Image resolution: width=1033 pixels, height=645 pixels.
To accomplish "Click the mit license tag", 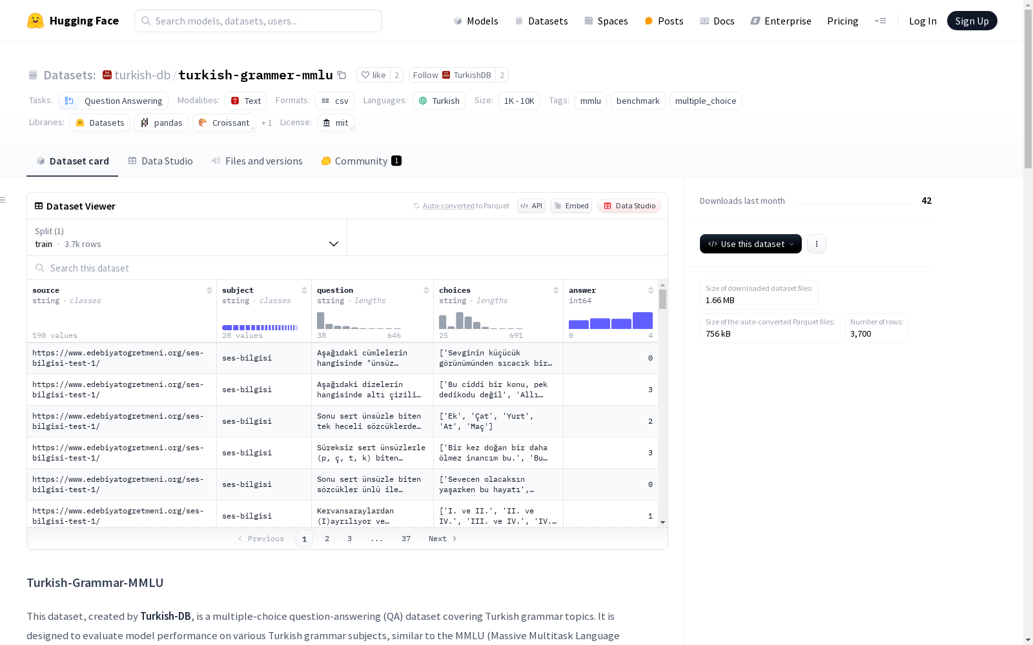I will point(336,123).
